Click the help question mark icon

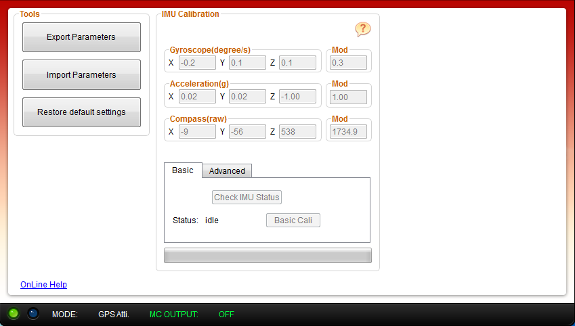[363, 29]
